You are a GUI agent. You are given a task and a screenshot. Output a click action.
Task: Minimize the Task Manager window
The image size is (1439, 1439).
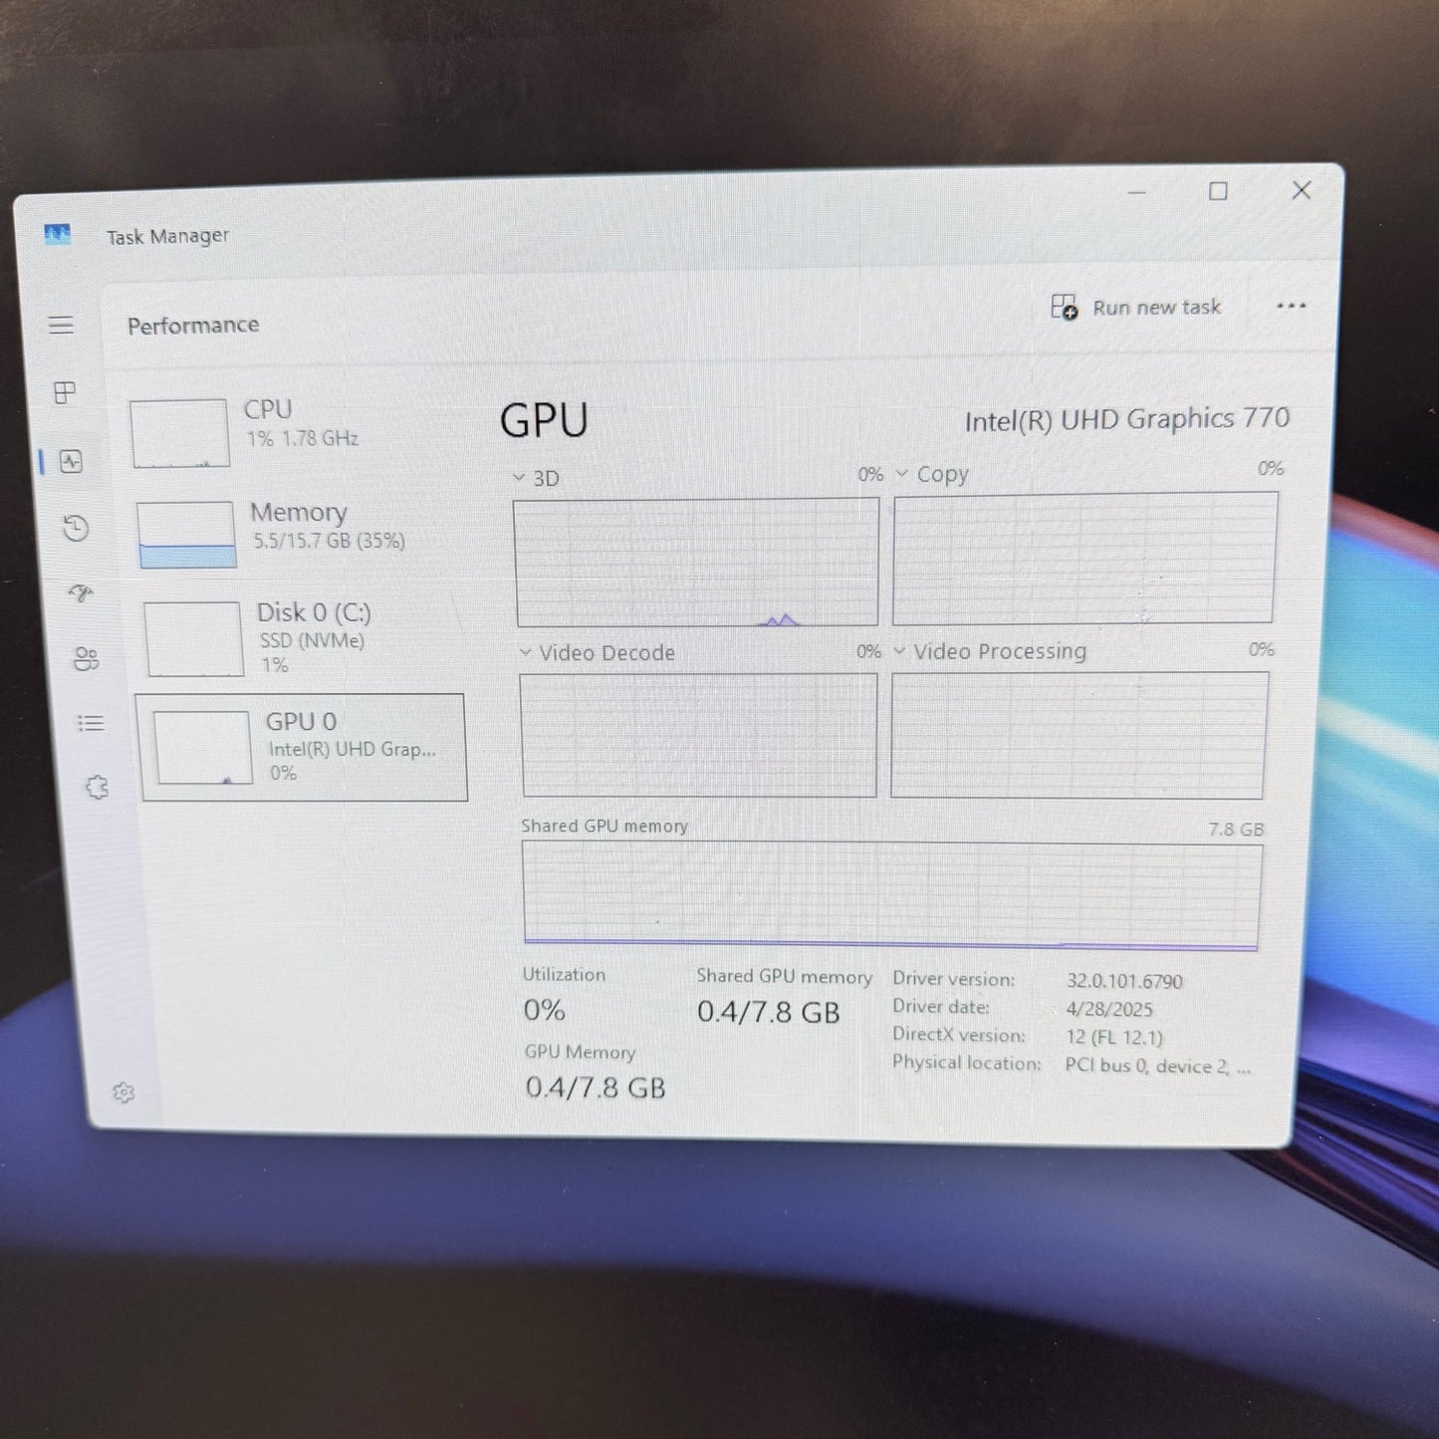click(x=1137, y=191)
